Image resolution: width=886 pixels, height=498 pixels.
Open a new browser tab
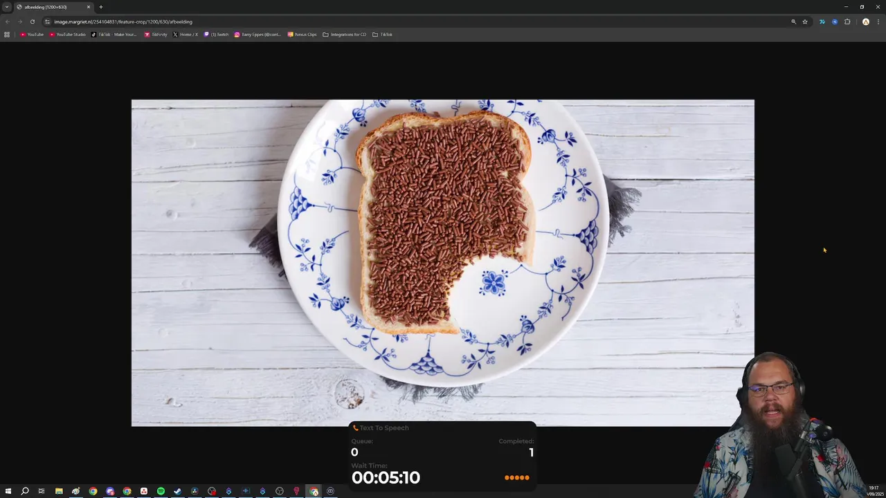[x=101, y=7]
